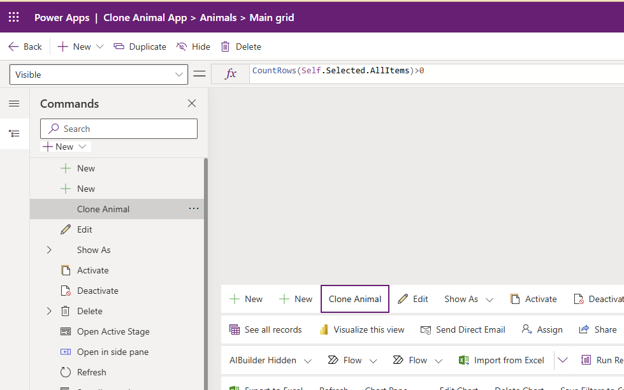This screenshot has height=390, width=624.
Task: Open the app launcher waffle icon
Action: (x=14, y=17)
